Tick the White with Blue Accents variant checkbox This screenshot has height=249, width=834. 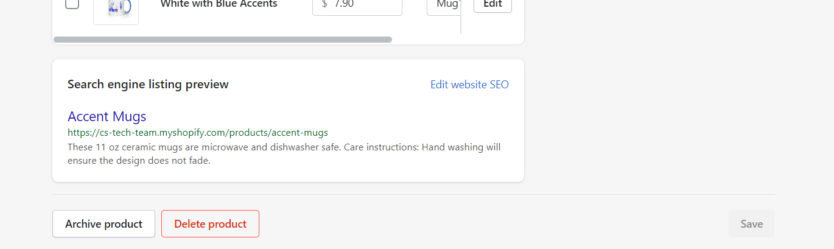pyautogui.click(x=72, y=4)
